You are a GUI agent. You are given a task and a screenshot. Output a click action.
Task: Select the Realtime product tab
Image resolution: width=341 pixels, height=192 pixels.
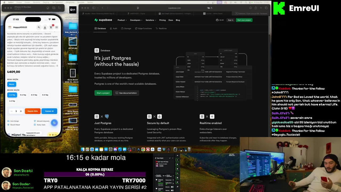point(161,28)
